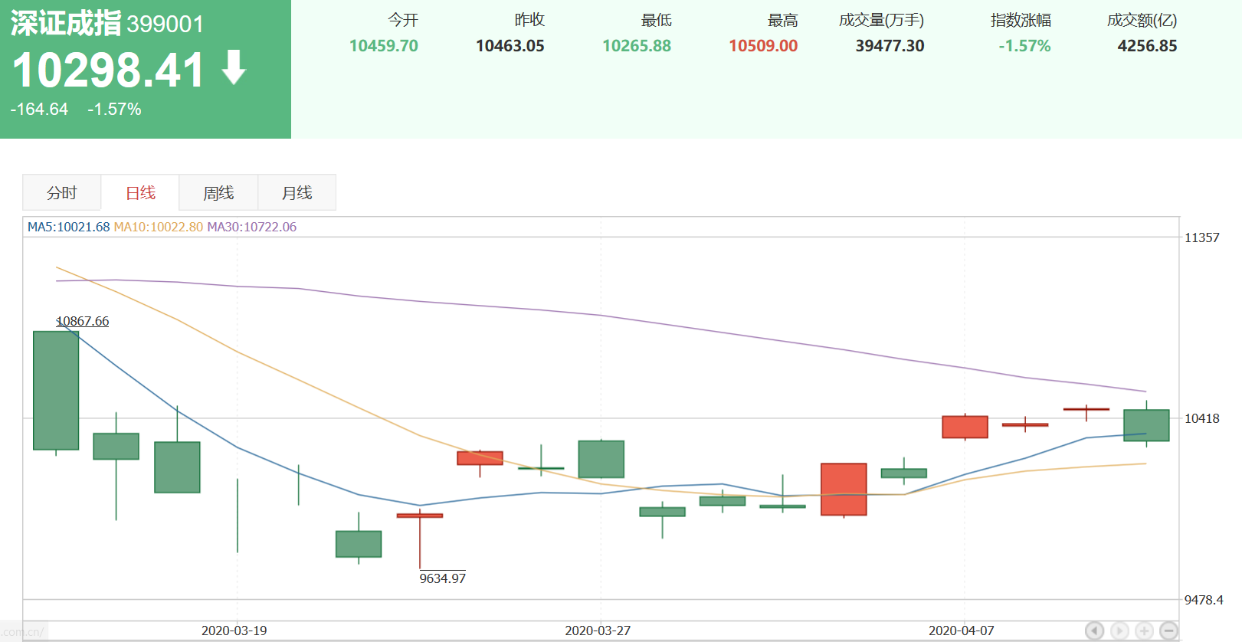This screenshot has width=1242, height=642.
Task: Zoom out the chart with the minus button
Action: (x=1168, y=631)
